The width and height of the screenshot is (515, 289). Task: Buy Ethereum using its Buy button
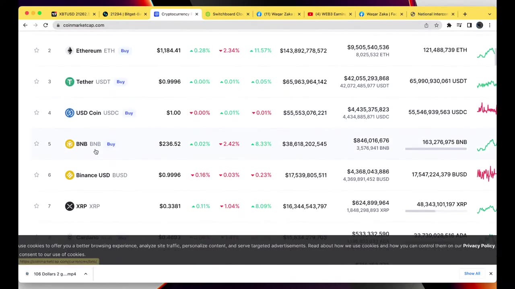(125, 51)
